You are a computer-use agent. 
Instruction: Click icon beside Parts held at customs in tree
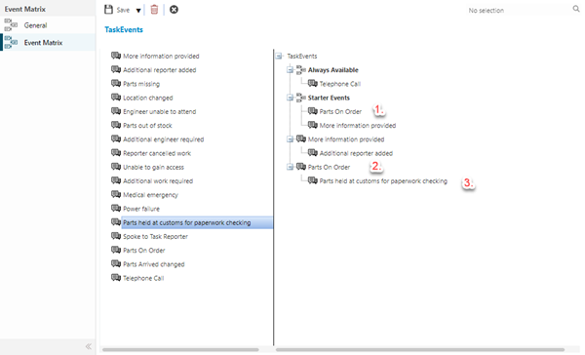(x=313, y=180)
